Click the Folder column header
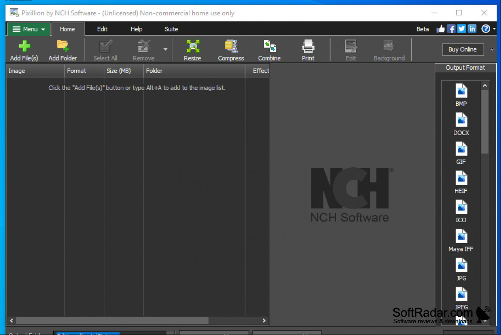 [194, 71]
